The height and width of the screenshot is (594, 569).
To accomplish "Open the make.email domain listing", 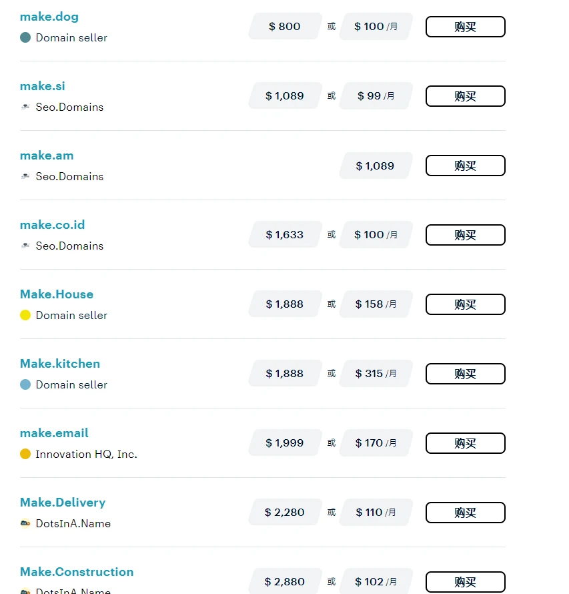I will click(x=54, y=433).
